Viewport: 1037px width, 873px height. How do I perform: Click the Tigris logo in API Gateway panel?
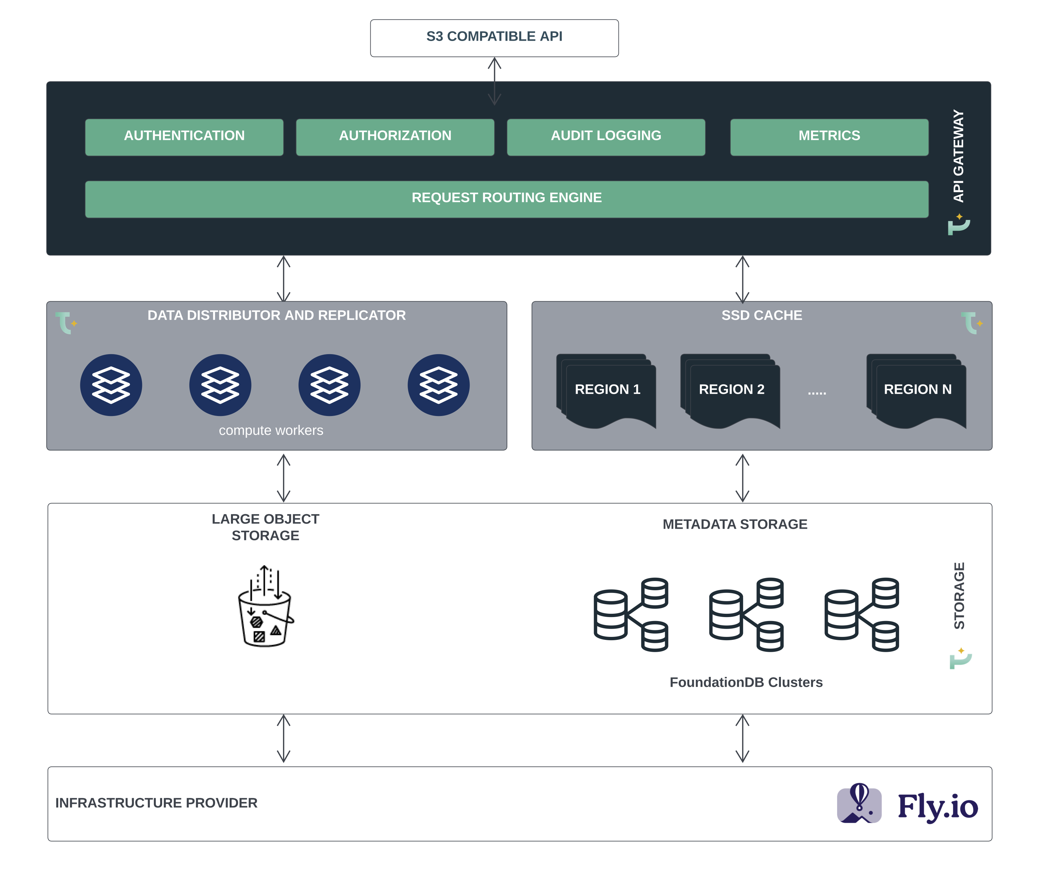[x=959, y=224]
